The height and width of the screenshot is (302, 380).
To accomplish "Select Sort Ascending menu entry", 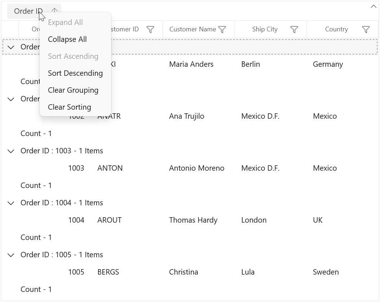I will pos(75,56).
